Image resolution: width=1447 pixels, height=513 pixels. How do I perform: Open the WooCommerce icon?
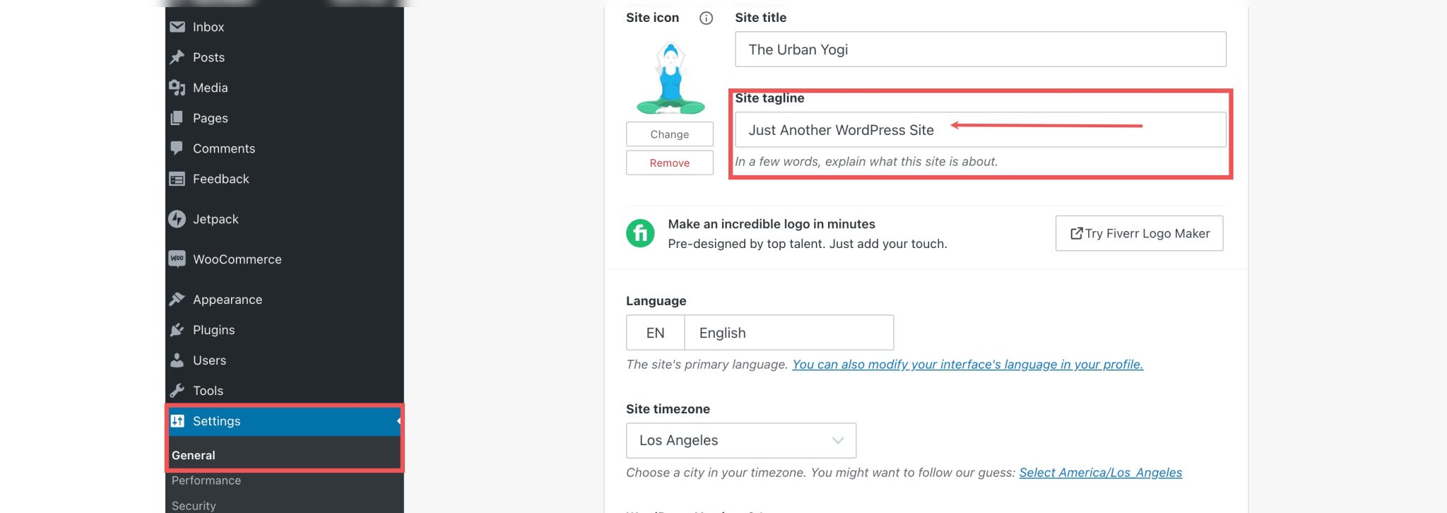click(x=177, y=259)
